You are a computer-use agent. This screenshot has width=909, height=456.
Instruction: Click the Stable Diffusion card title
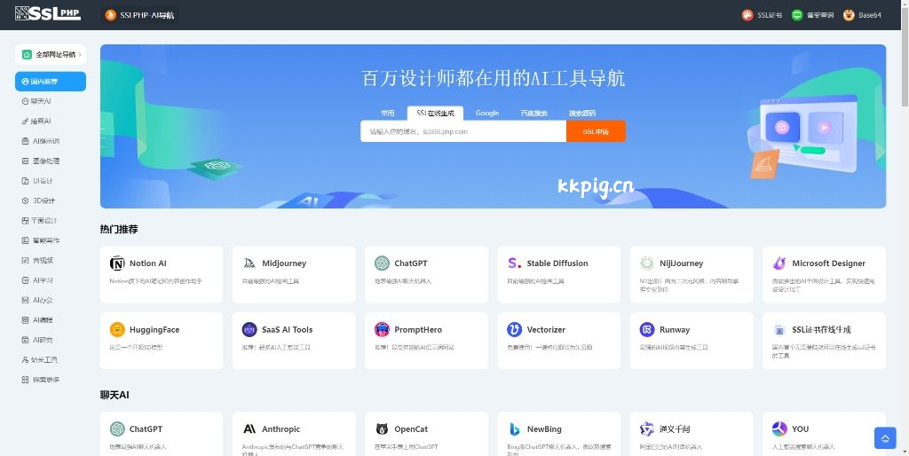(x=557, y=263)
